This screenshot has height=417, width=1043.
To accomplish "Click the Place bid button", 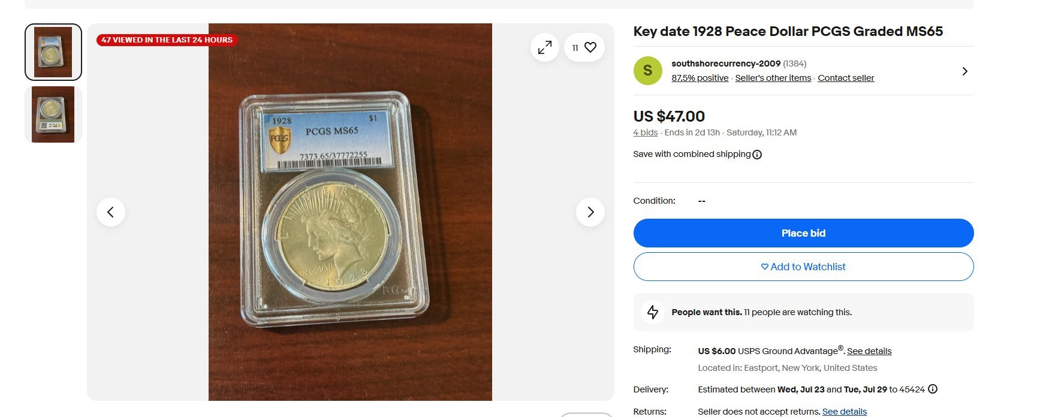I will (803, 233).
